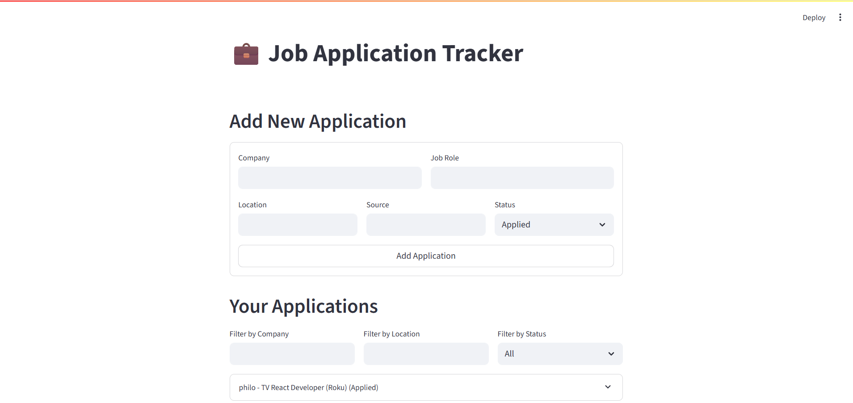Click the Source input box
The width and height of the screenshot is (853, 403).
pyautogui.click(x=426, y=225)
